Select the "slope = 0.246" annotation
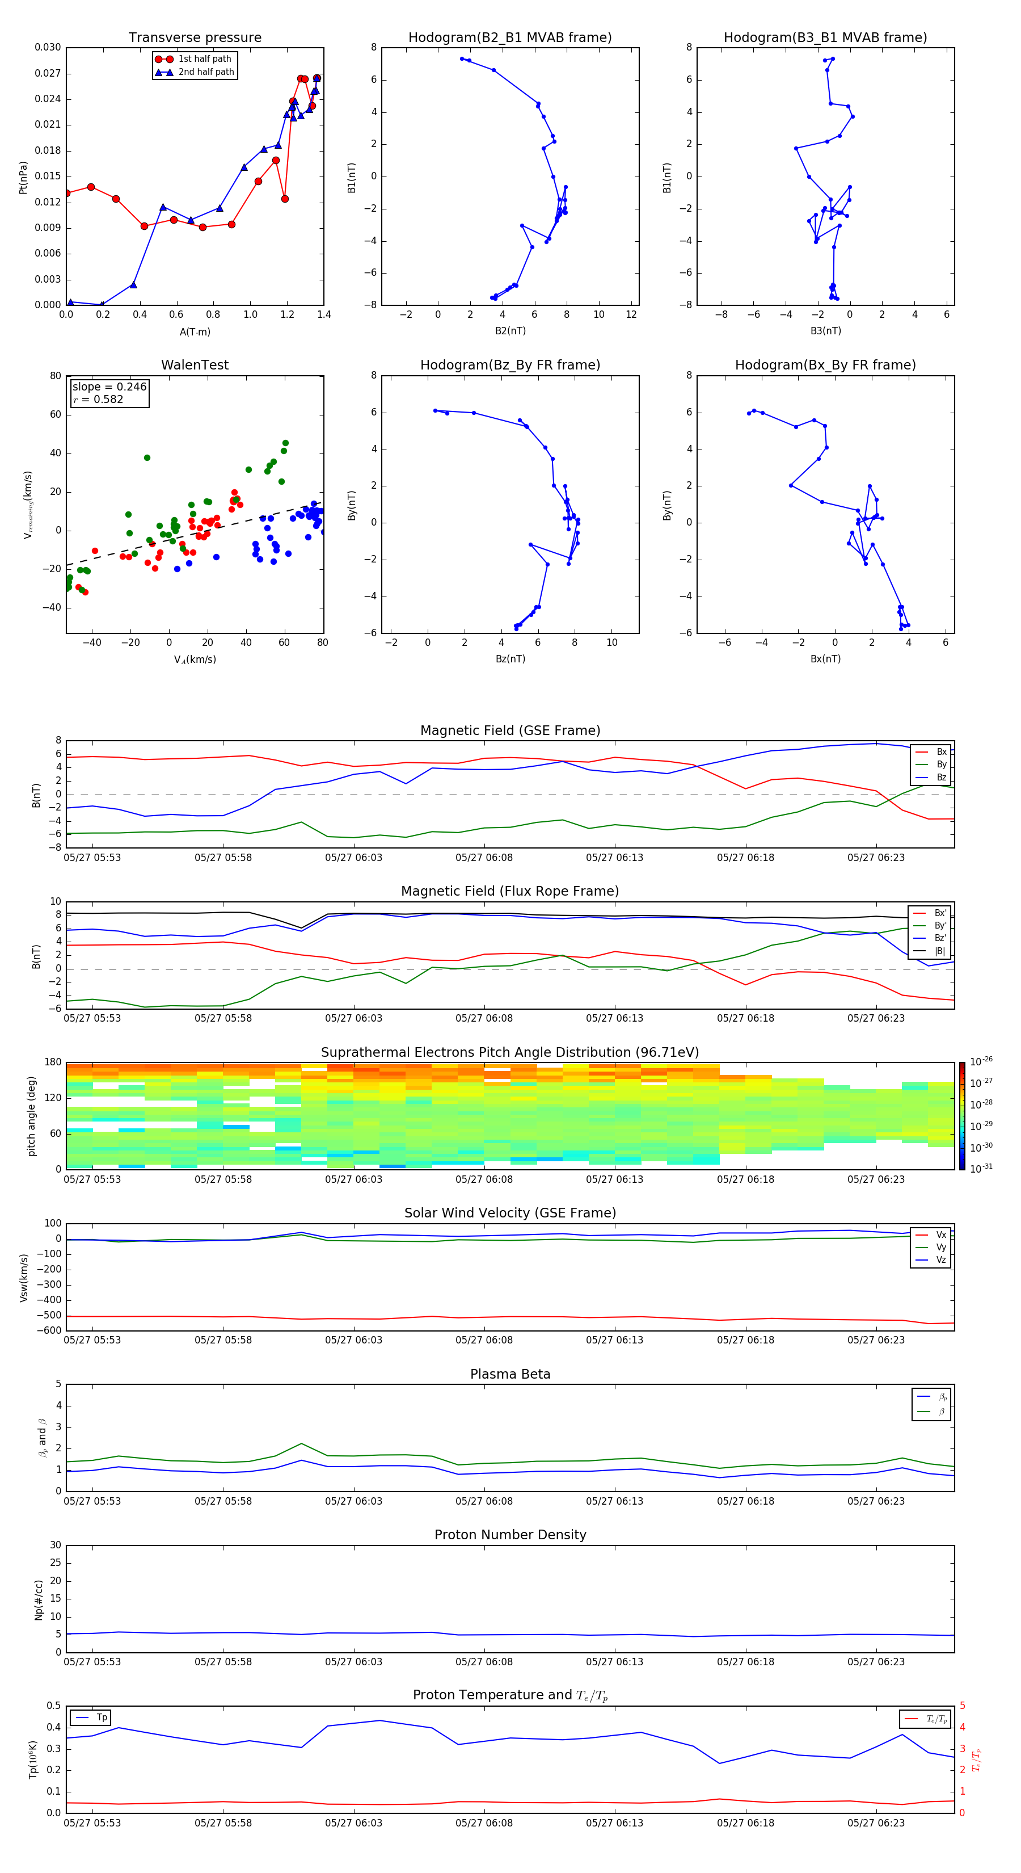Screen dimensions: 1021x1873 (109, 387)
